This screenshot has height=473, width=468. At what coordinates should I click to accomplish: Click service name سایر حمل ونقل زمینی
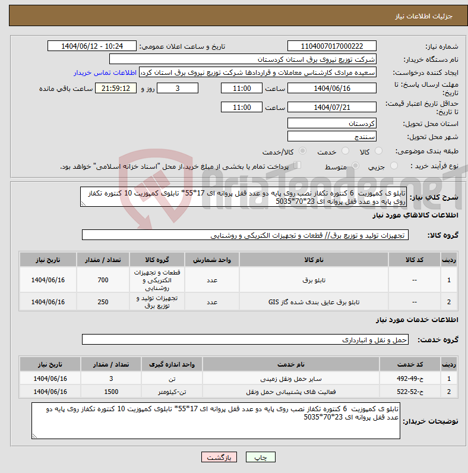pos(290,379)
